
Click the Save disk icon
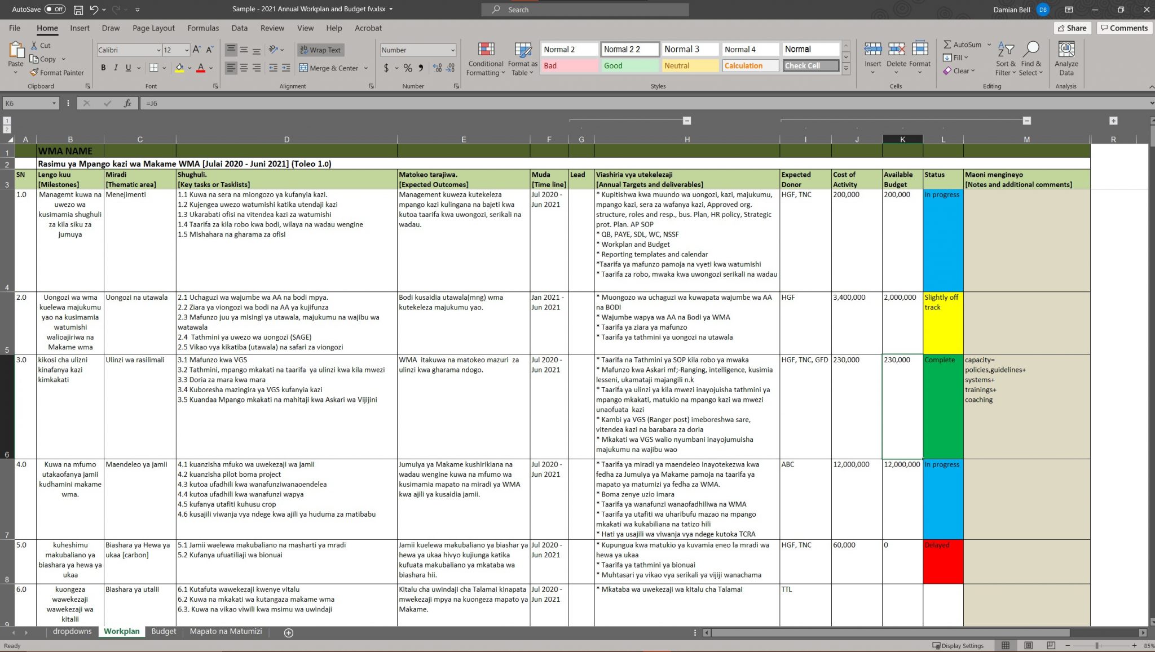(x=78, y=10)
